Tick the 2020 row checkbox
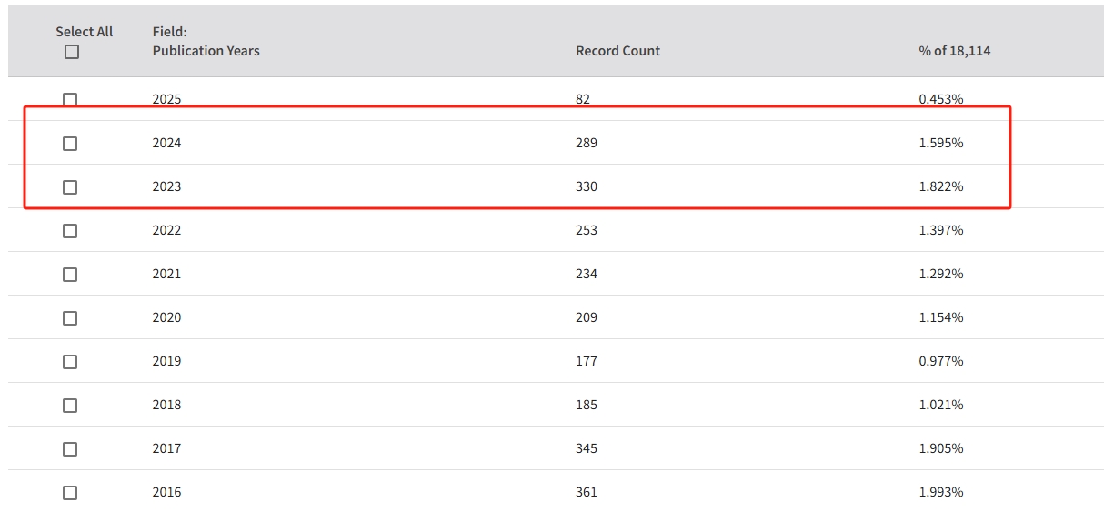Image resolution: width=1104 pixels, height=512 pixels. tap(70, 318)
